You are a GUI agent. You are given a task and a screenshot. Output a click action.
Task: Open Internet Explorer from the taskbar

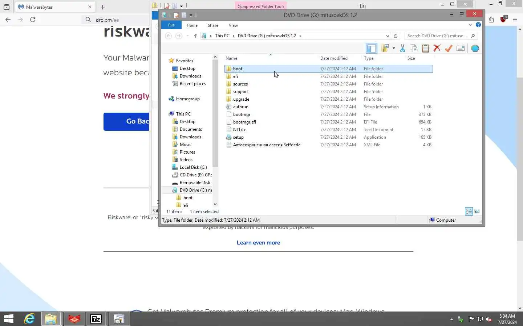[29, 319]
